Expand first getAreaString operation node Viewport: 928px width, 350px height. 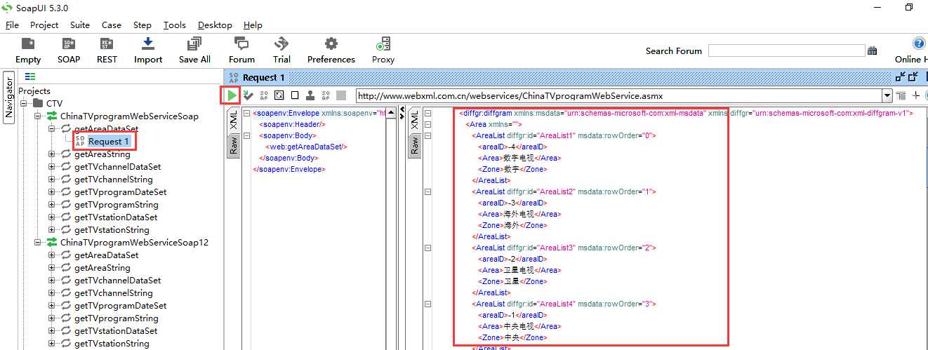click(52, 154)
